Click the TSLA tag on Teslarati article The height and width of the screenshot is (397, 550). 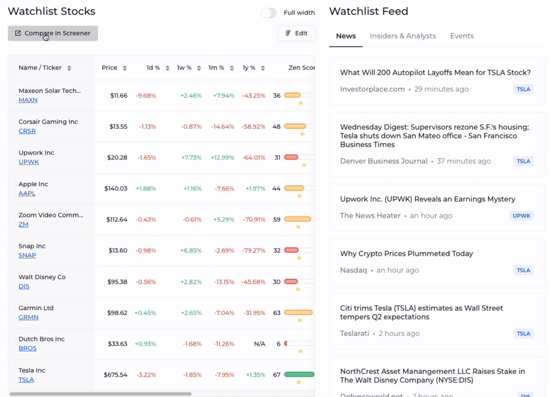[524, 334]
